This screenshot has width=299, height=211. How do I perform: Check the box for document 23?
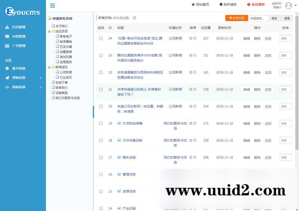pyautogui.click(x=101, y=55)
